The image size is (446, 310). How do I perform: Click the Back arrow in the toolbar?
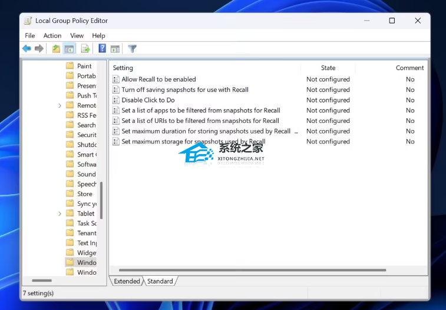pos(27,49)
